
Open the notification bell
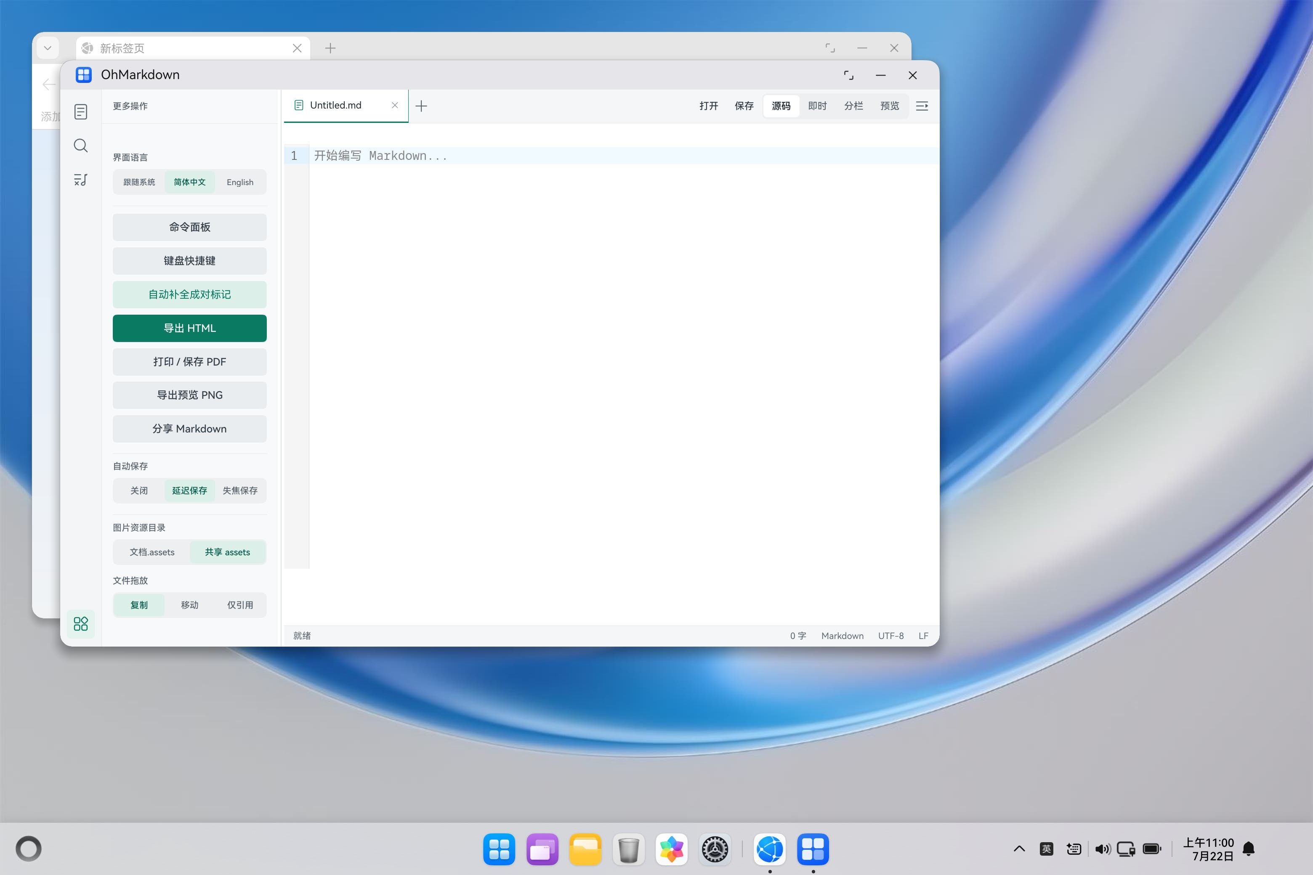[x=1249, y=849]
